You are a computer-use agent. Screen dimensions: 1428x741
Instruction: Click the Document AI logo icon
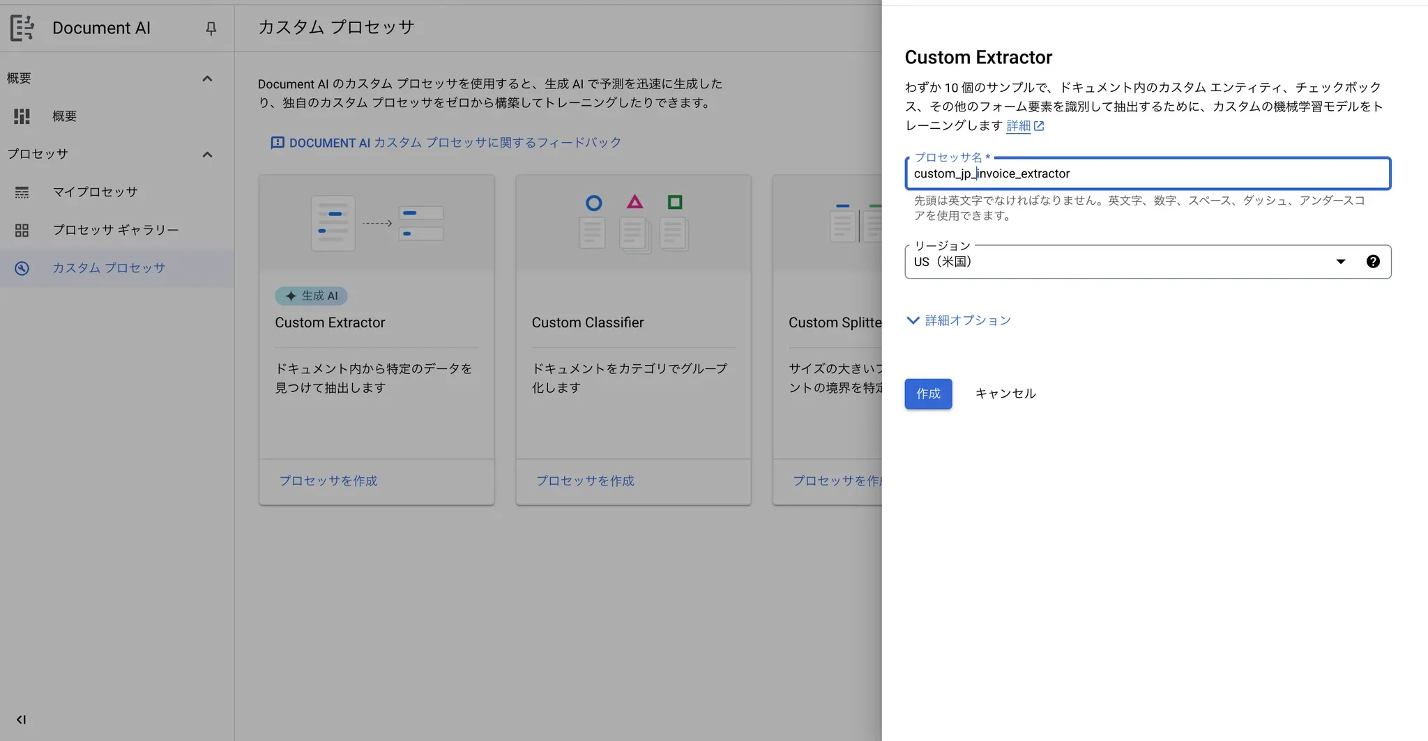tap(22, 28)
